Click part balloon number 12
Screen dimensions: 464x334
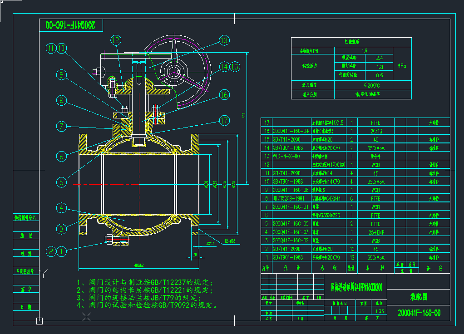pyautogui.click(x=116, y=40)
